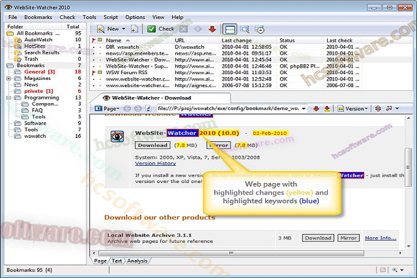Select All Bookmarks folder
Screen dimensions: 417x278
coord(35,33)
